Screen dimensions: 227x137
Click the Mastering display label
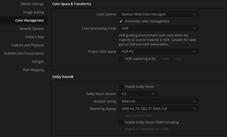pyautogui.click(x=103, y=109)
